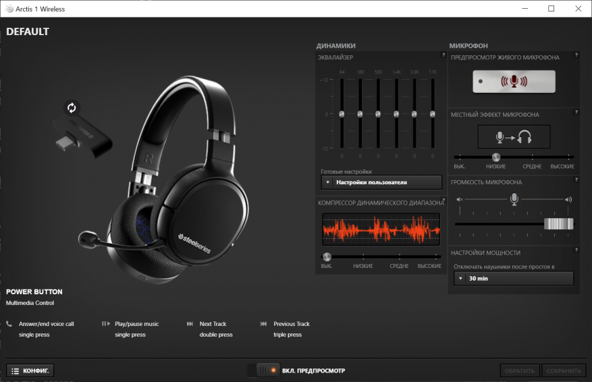Image resolution: width=592 pixels, height=382 pixels.
Task: Adjust the sidetone slider knob at НИЗКИЕ
Action: [x=495, y=157]
